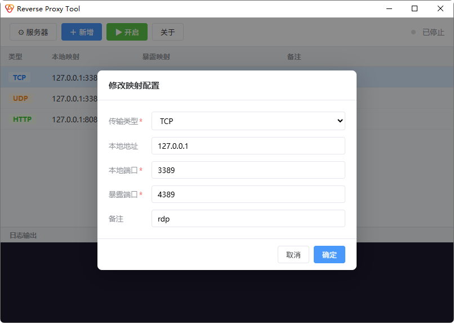Click the 备注 column header

(294, 56)
